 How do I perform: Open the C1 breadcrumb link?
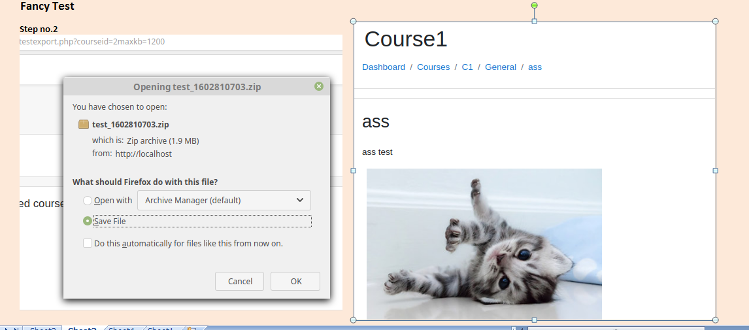tap(467, 67)
